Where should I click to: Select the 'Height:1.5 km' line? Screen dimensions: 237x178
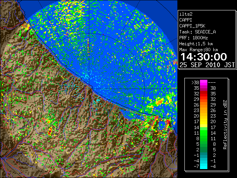[196, 44]
